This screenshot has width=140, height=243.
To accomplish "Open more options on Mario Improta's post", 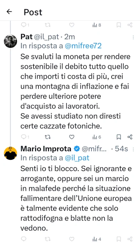I will pos(133,149).
